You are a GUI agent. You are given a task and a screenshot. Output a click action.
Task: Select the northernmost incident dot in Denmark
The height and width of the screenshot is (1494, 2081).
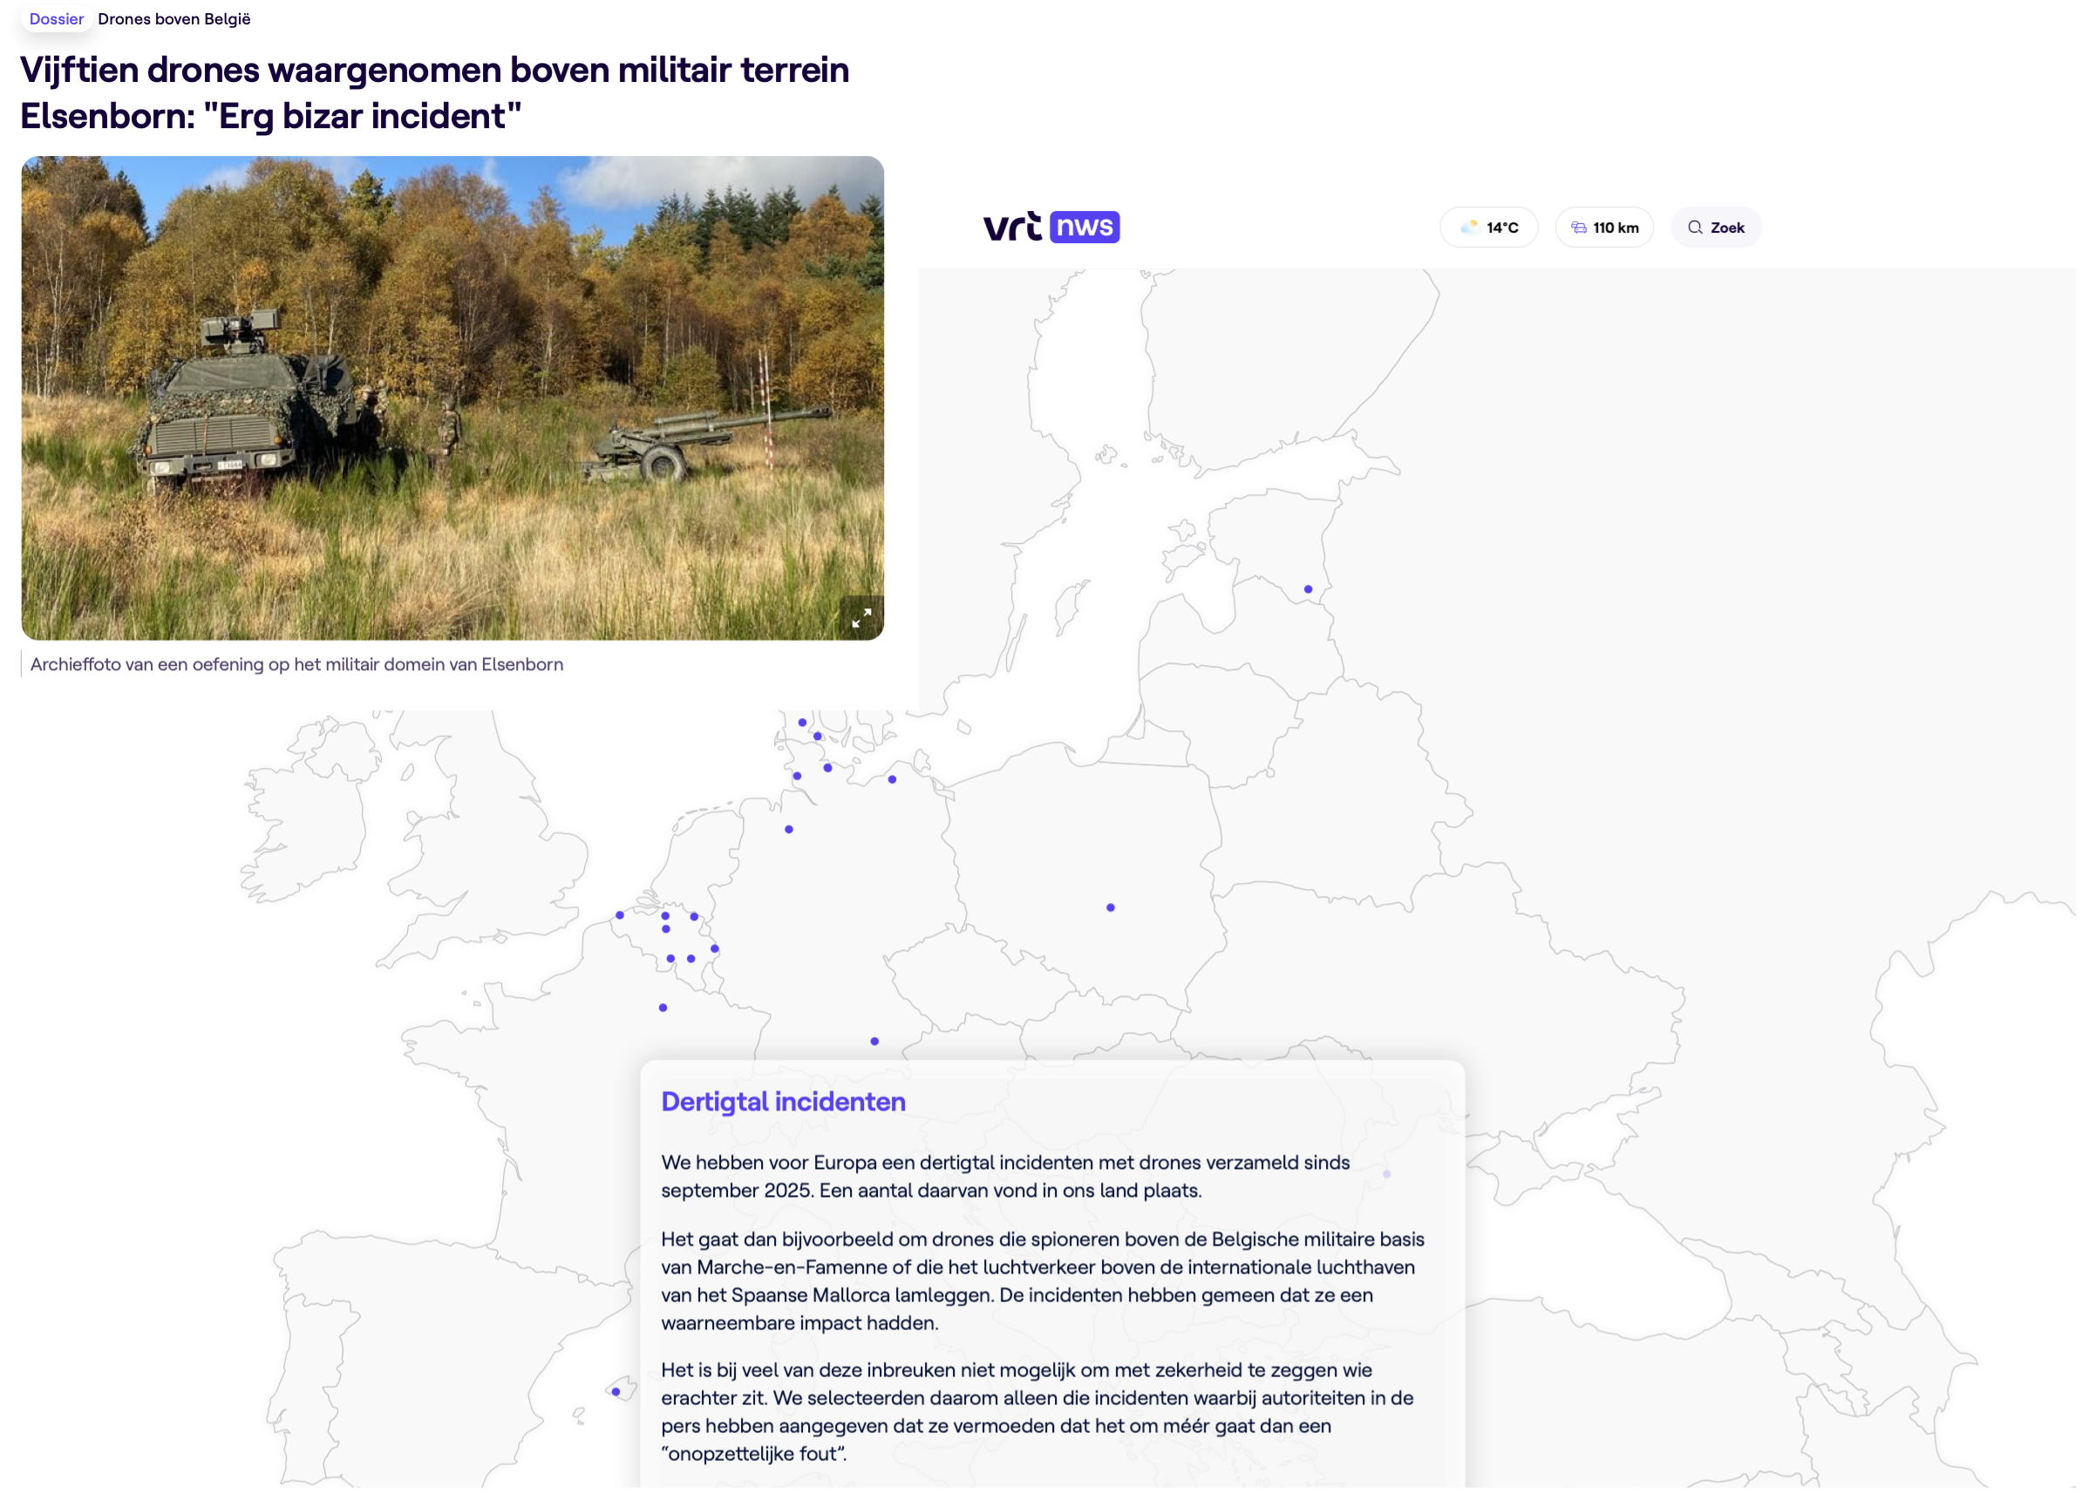[803, 723]
